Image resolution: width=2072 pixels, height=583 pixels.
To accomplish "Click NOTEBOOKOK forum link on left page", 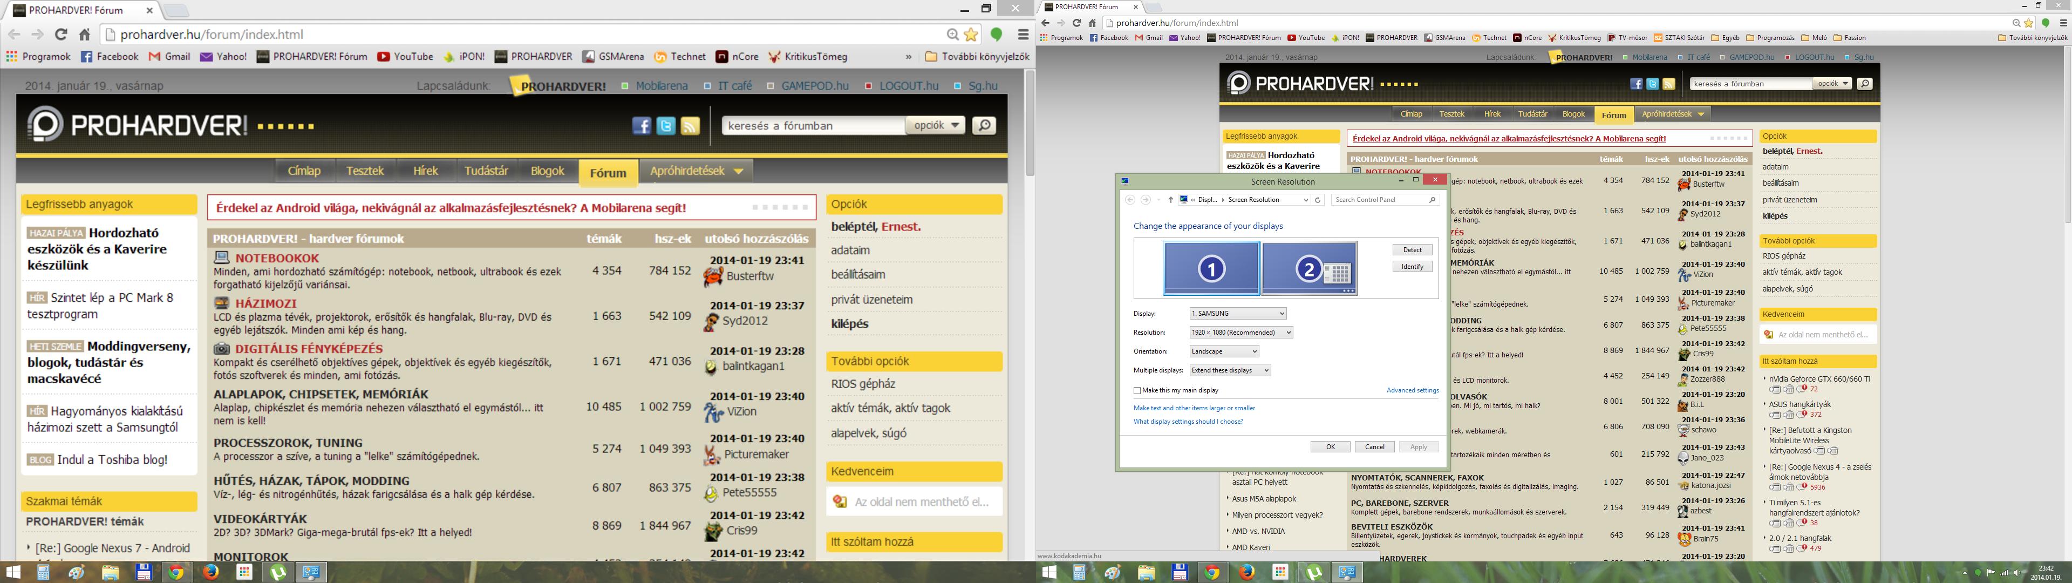I will [277, 259].
